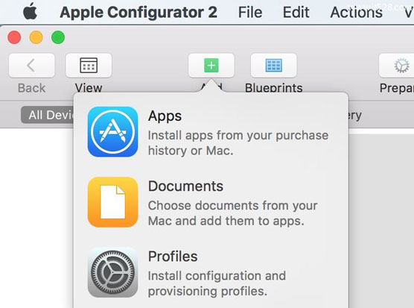The image size is (414, 308).
Task: Select the All Devices tab
Action: pyautogui.click(x=48, y=115)
